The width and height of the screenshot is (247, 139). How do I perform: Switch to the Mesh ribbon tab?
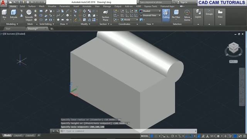pyautogui.click(x=42, y=6)
